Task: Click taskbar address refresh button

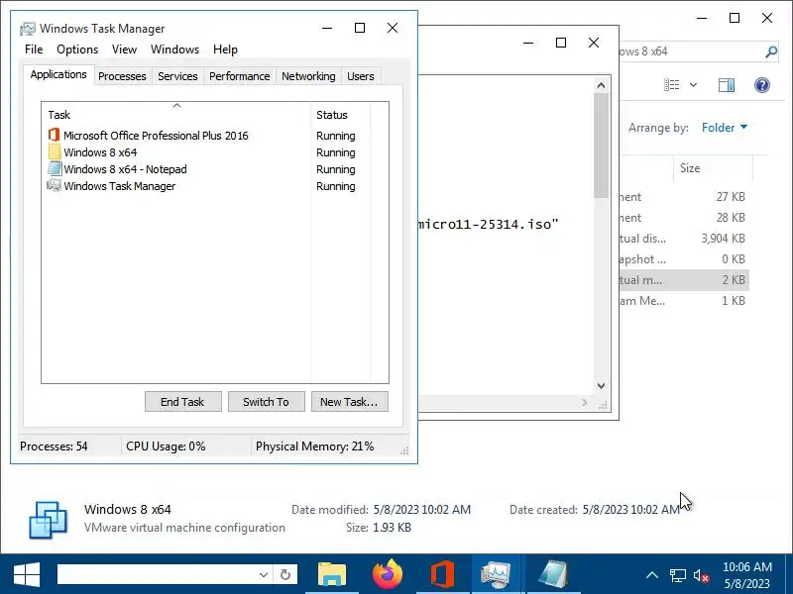Action: click(x=285, y=574)
